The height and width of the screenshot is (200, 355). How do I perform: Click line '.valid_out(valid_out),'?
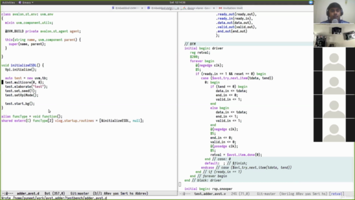coord(236,27)
